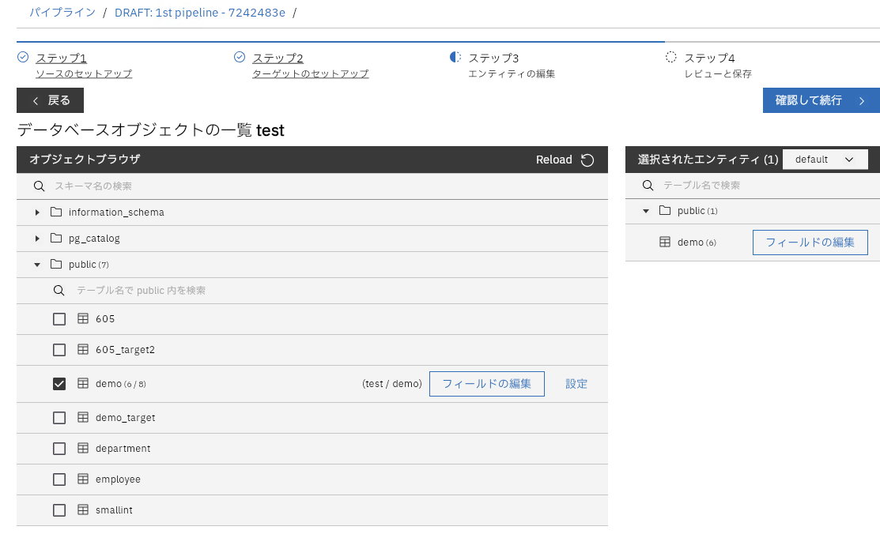Screen dimensions: 880x549
Task: Click the search icon in schema search
Action: pyautogui.click(x=39, y=186)
